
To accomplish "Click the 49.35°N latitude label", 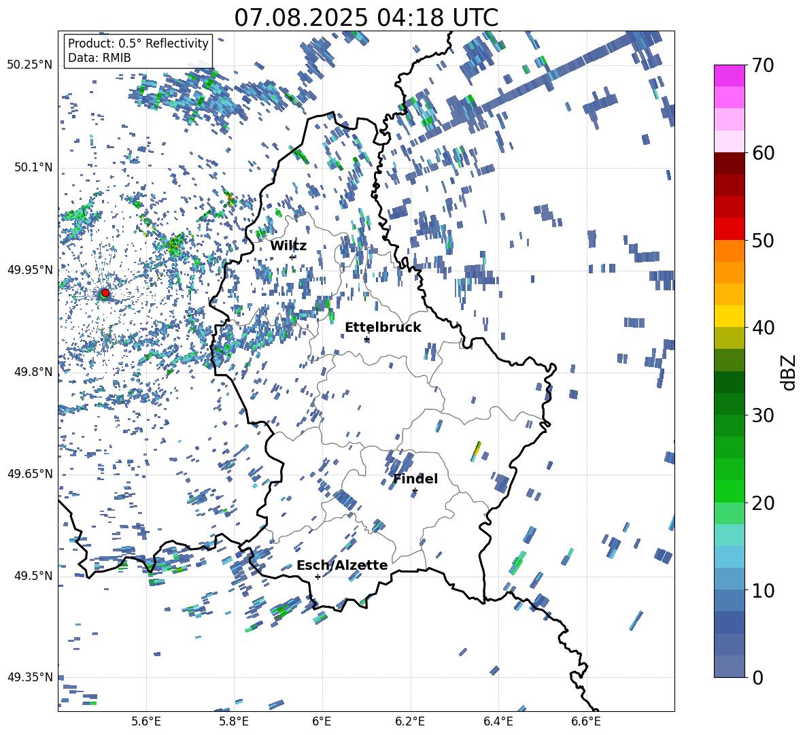I will coord(30,677).
